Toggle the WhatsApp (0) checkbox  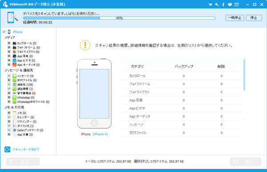[9, 97]
